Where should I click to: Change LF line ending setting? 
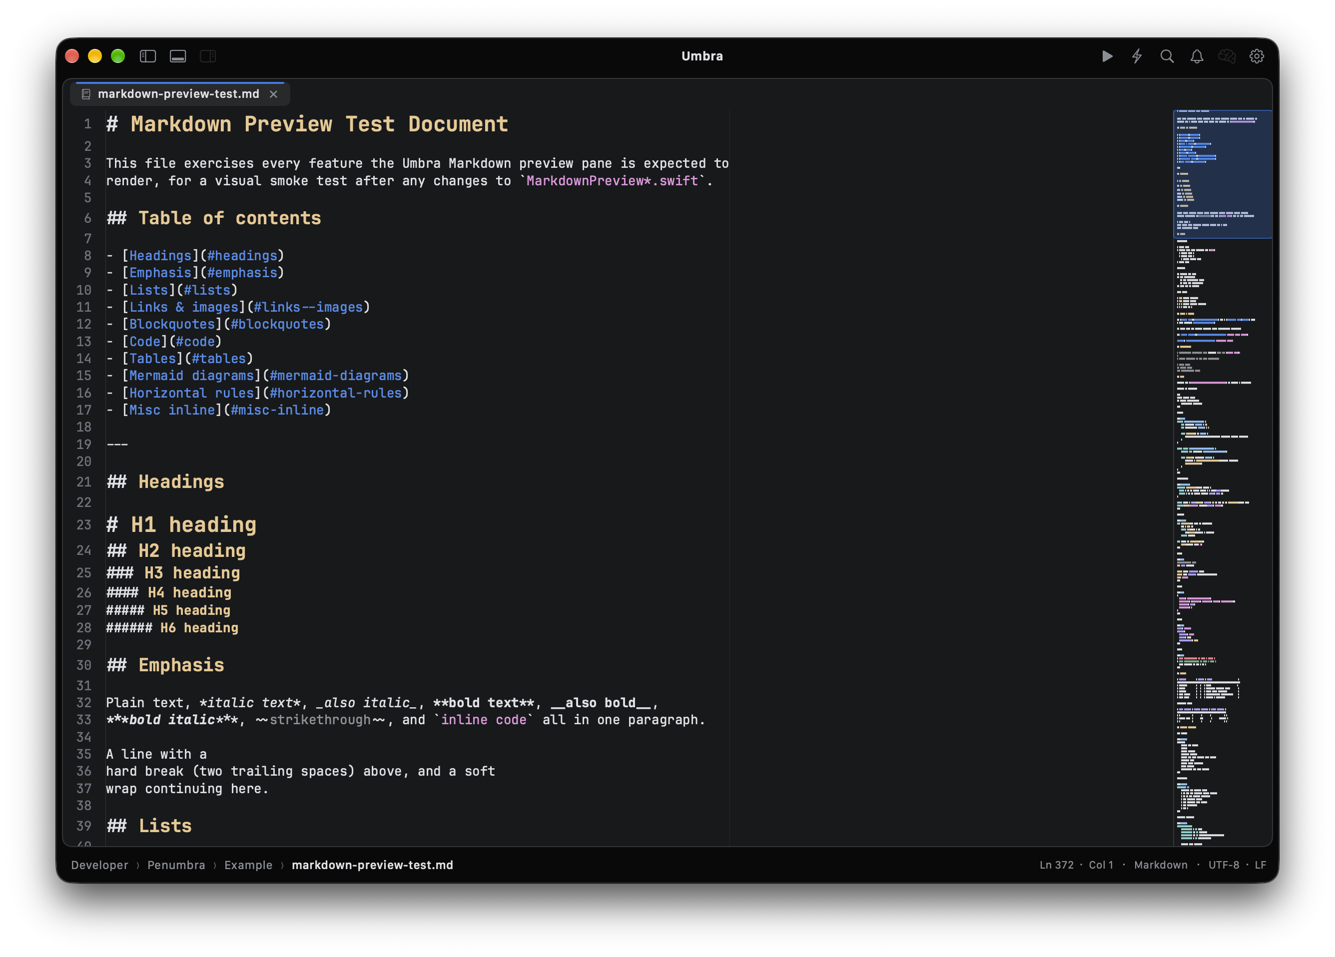pos(1260,865)
